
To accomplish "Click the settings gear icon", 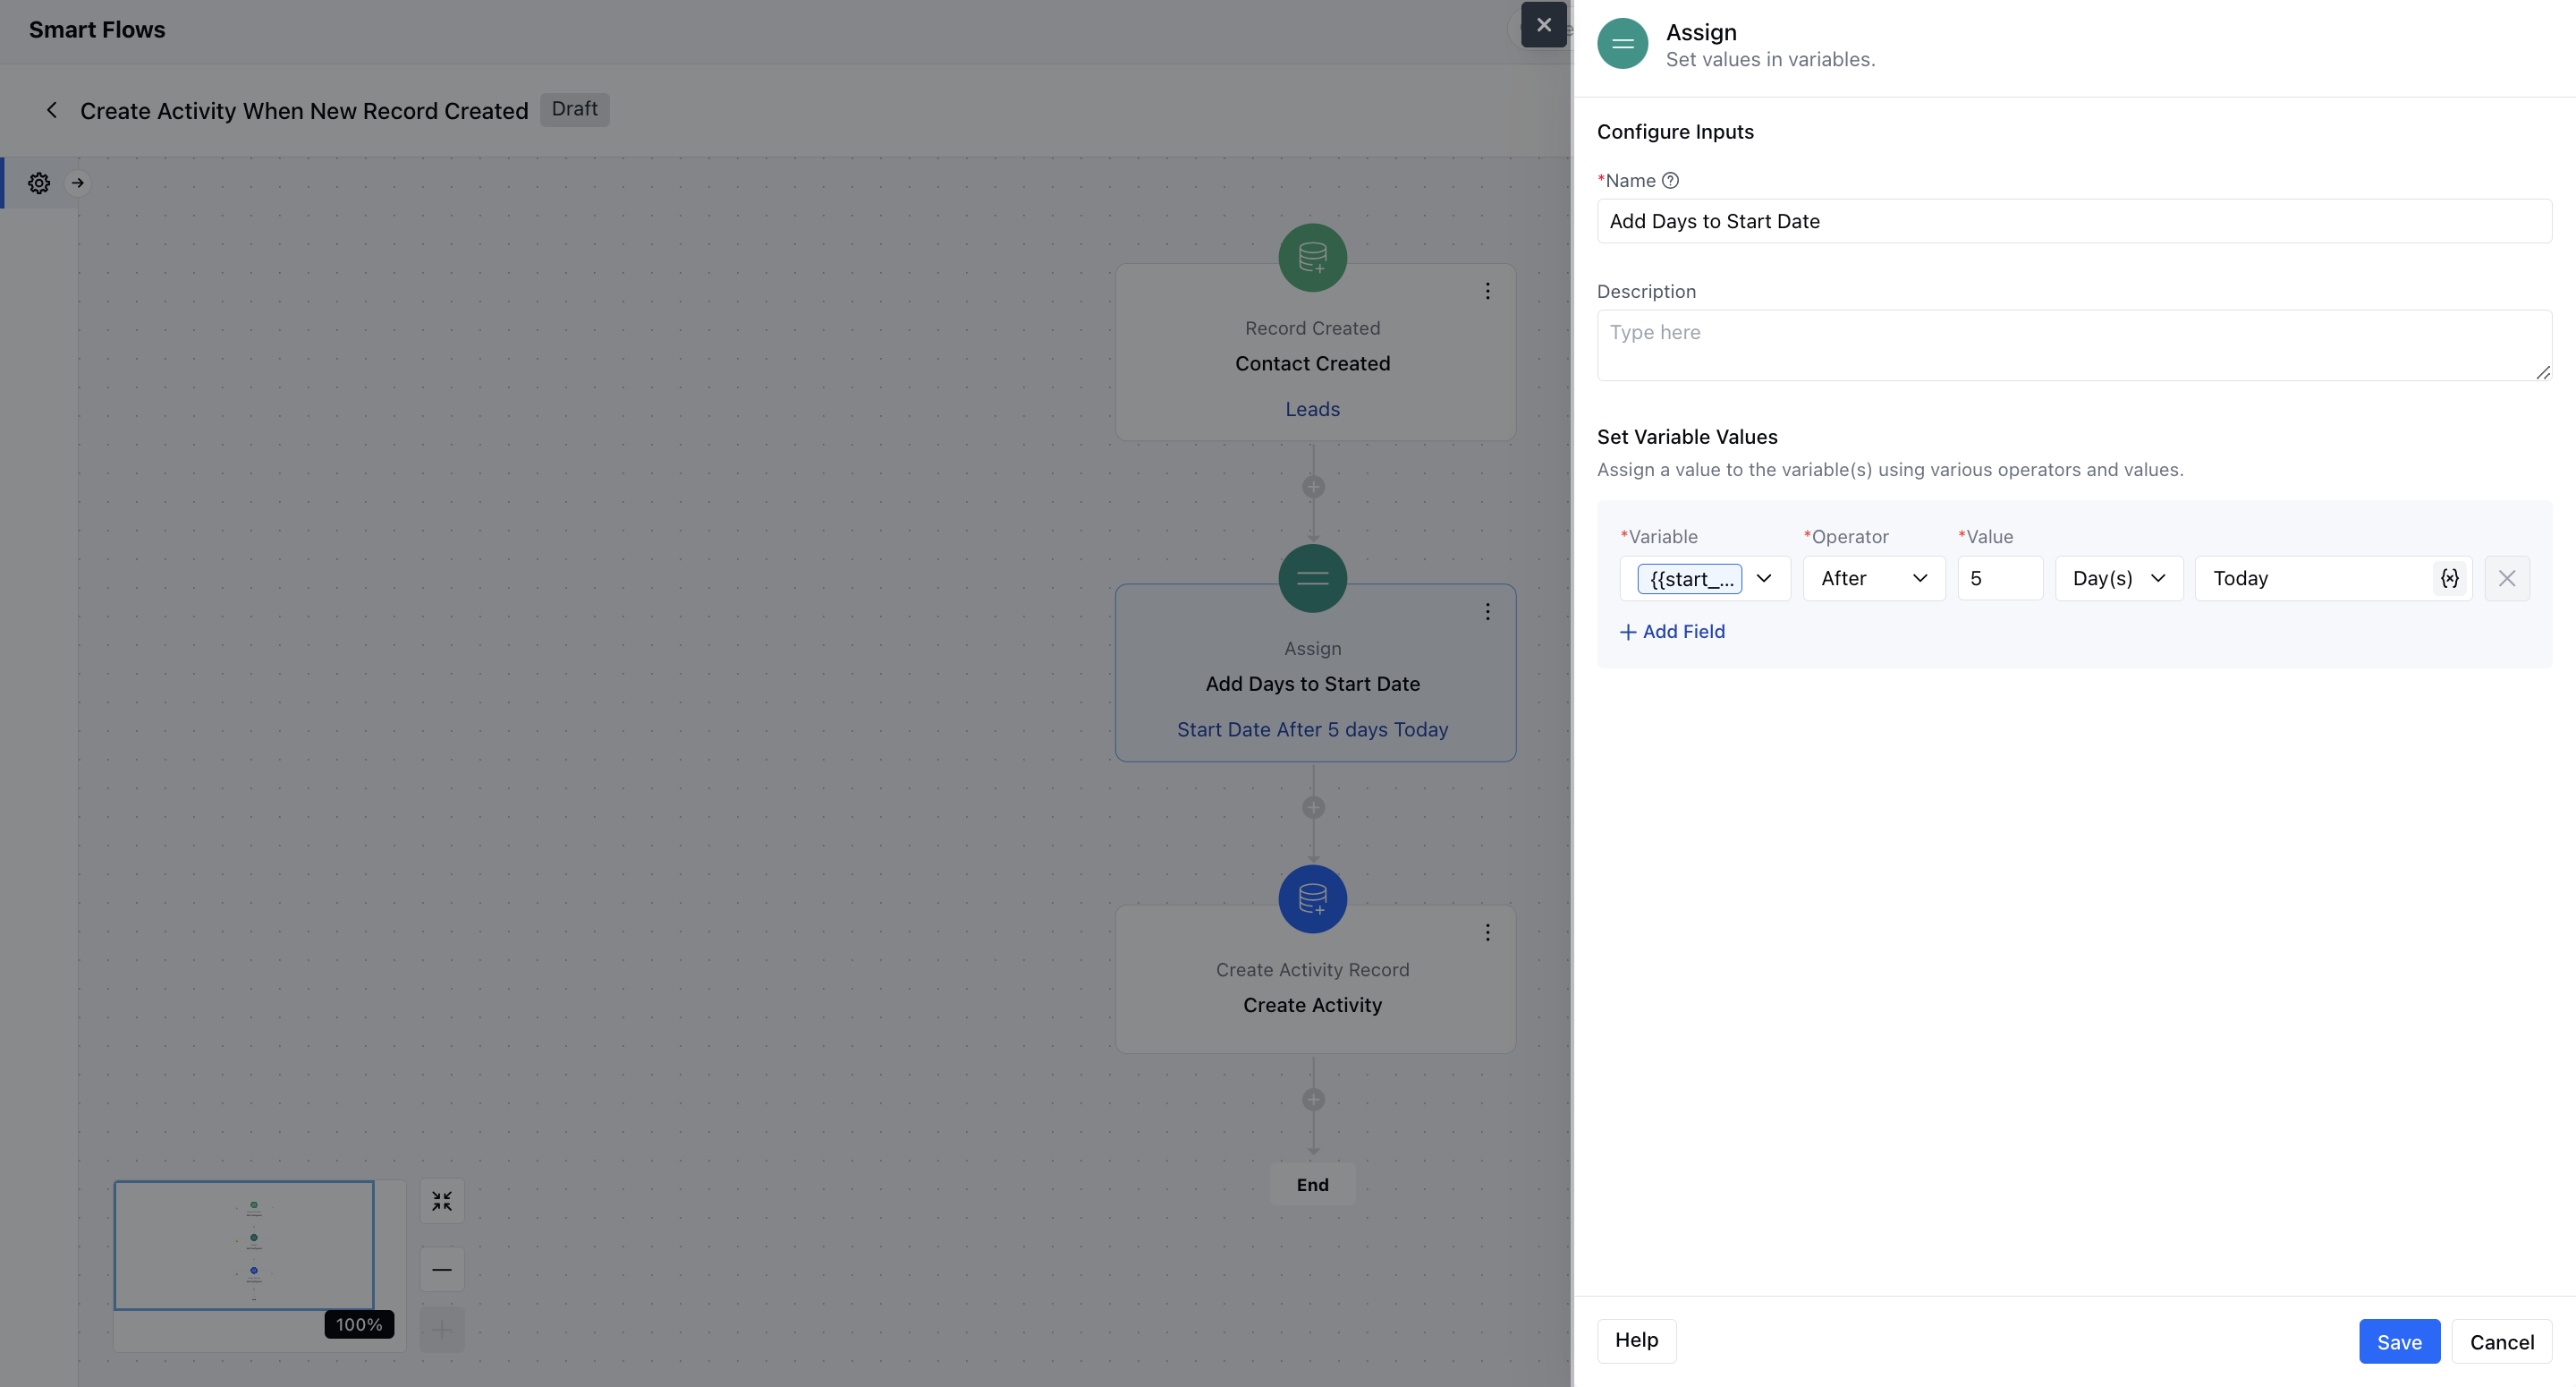I will (39, 183).
